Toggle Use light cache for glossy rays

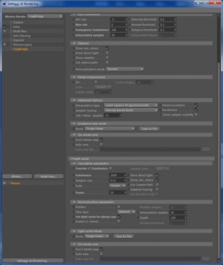click(x=119, y=217)
